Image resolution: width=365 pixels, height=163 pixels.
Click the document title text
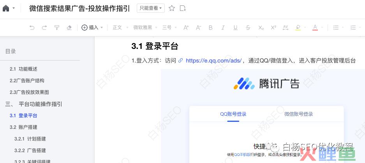tap(79, 9)
